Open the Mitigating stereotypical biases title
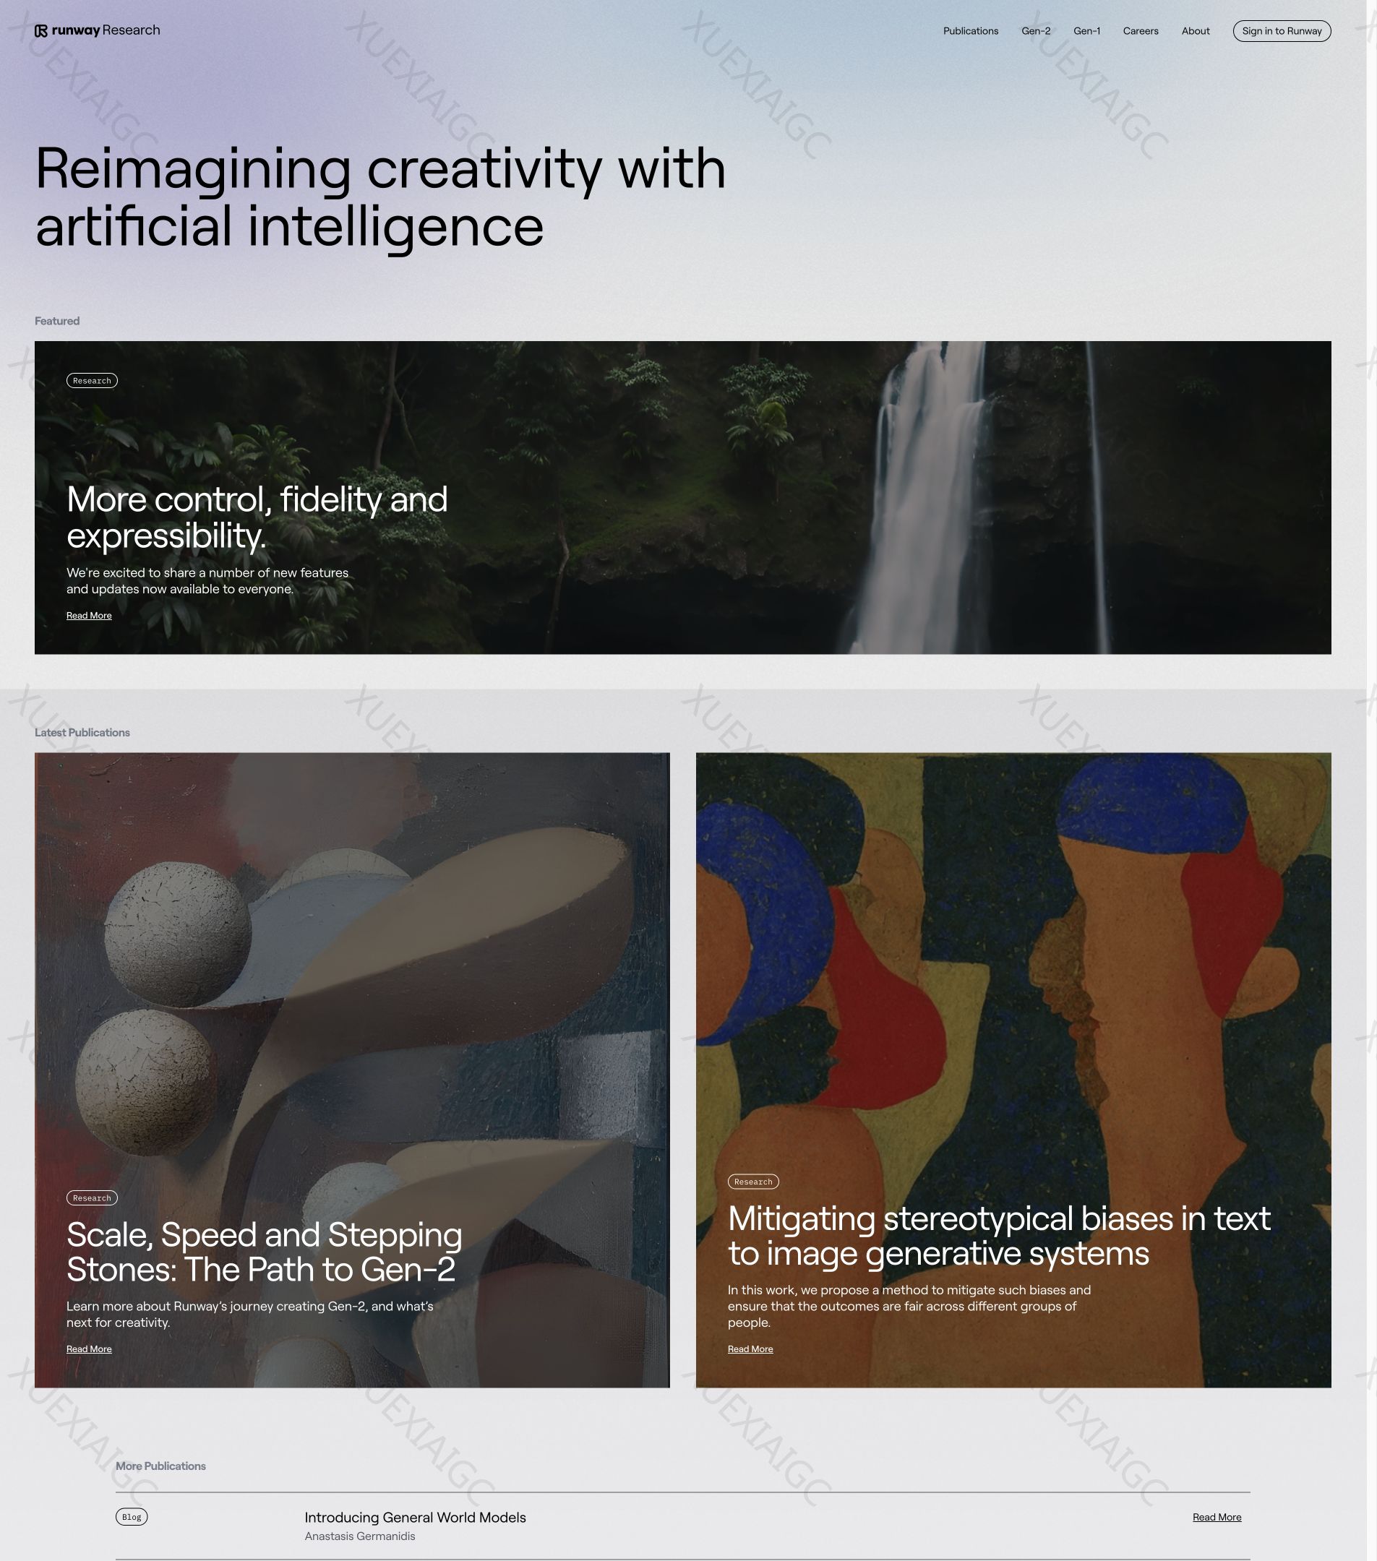The image size is (1377, 1561). (999, 1236)
